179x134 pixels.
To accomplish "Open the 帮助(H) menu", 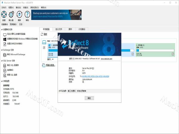I will point(44,7).
